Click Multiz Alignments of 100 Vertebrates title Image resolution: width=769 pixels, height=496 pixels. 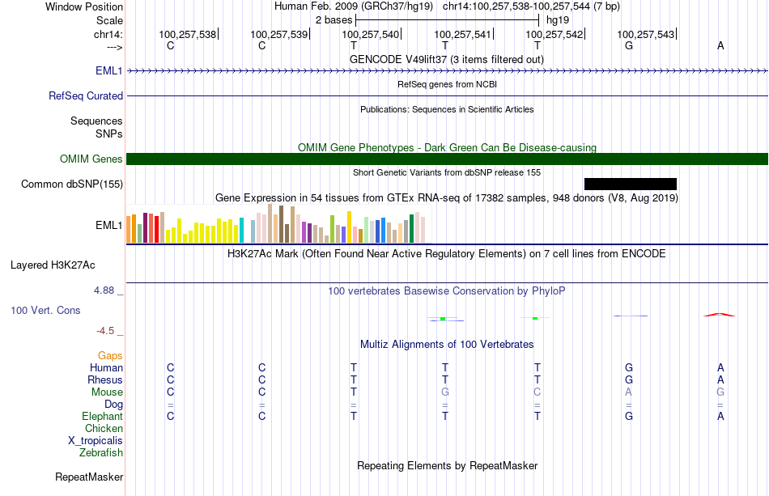pos(447,345)
